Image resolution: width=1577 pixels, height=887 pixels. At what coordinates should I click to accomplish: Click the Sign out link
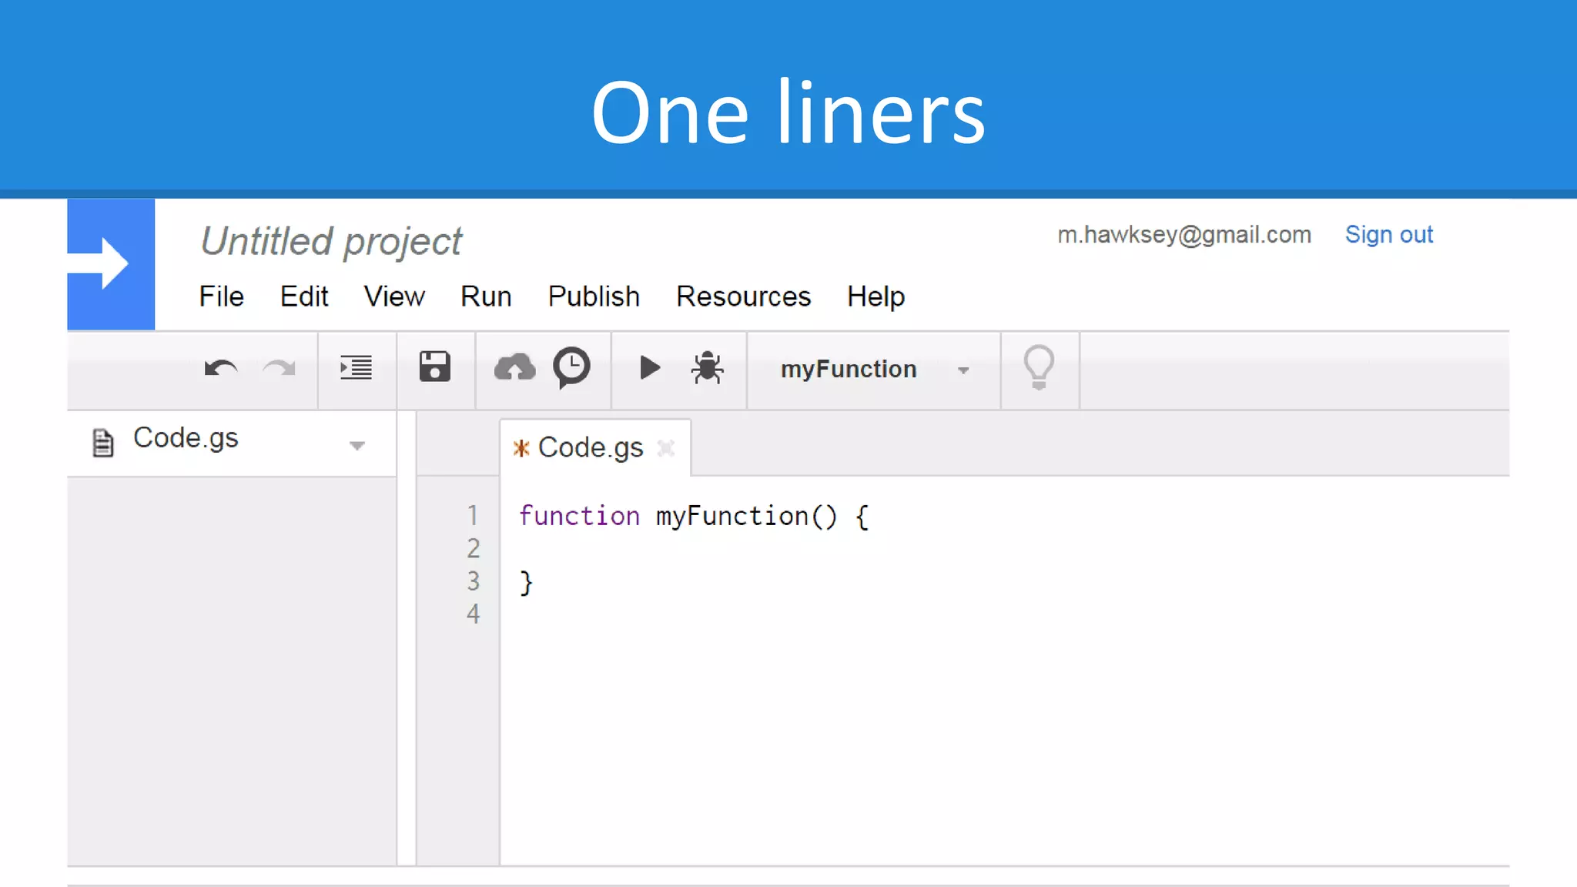click(1388, 234)
